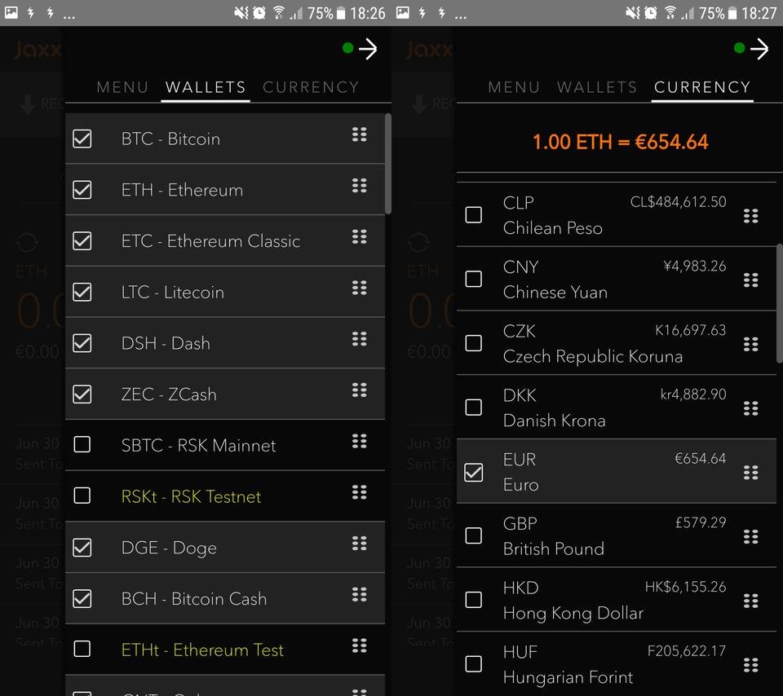Tap reorder handle for SBTC - RSK Mainnet
Image resolution: width=783 pixels, height=696 pixels.
pyautogui.click(x=360, y=441)
